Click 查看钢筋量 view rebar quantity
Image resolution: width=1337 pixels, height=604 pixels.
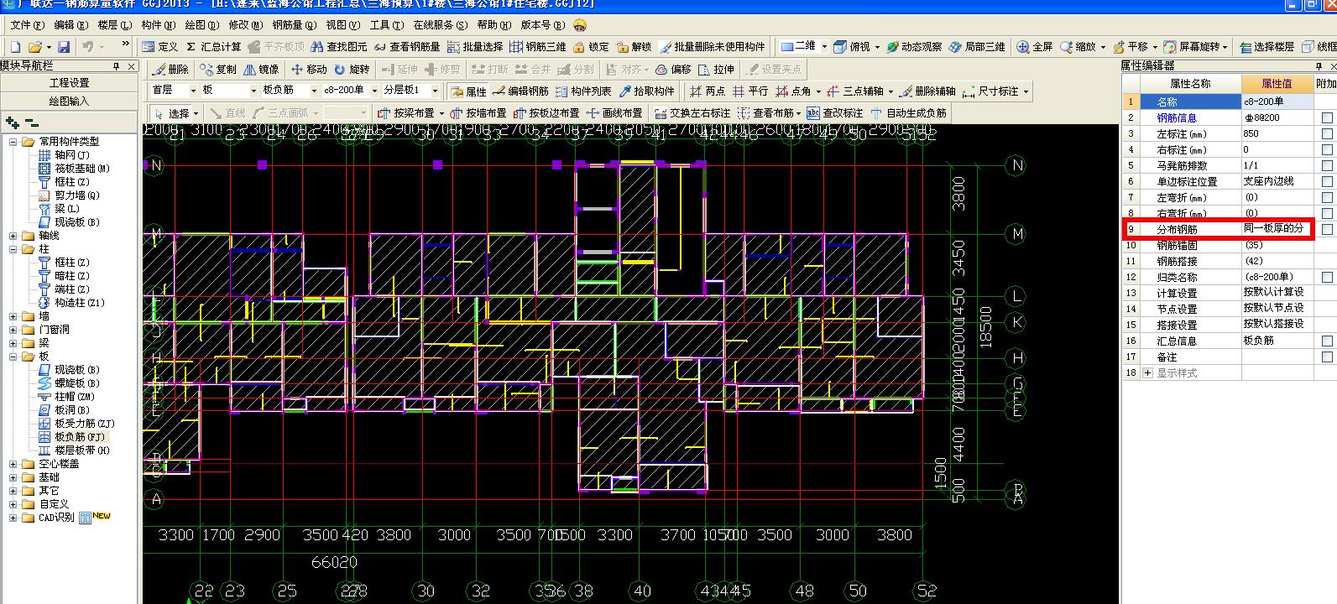coord(407,47)
